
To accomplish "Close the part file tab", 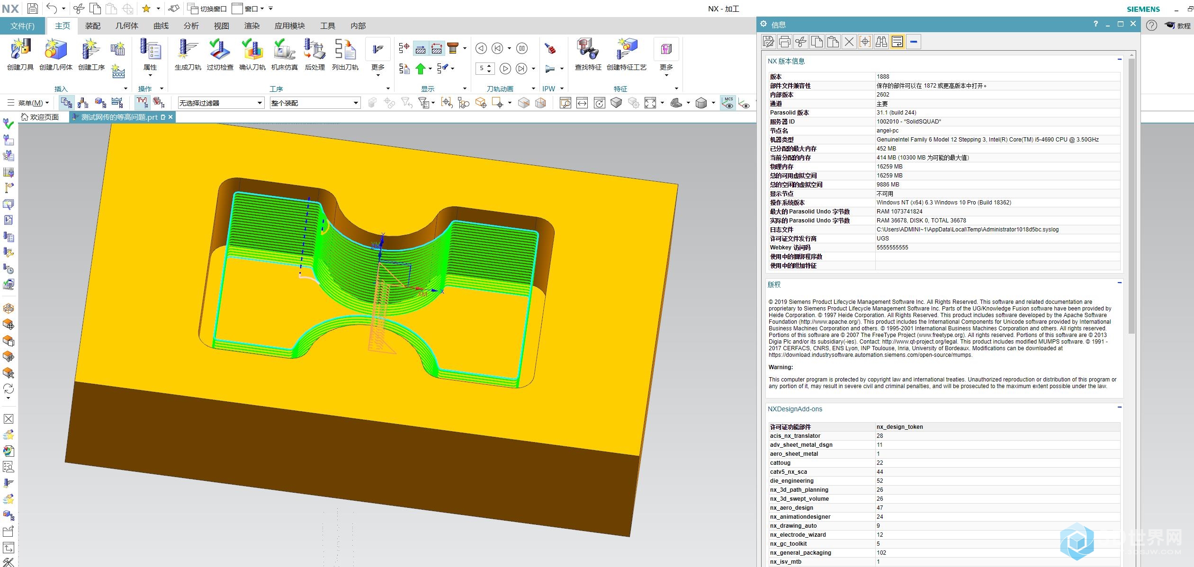I will coord(171,117).
